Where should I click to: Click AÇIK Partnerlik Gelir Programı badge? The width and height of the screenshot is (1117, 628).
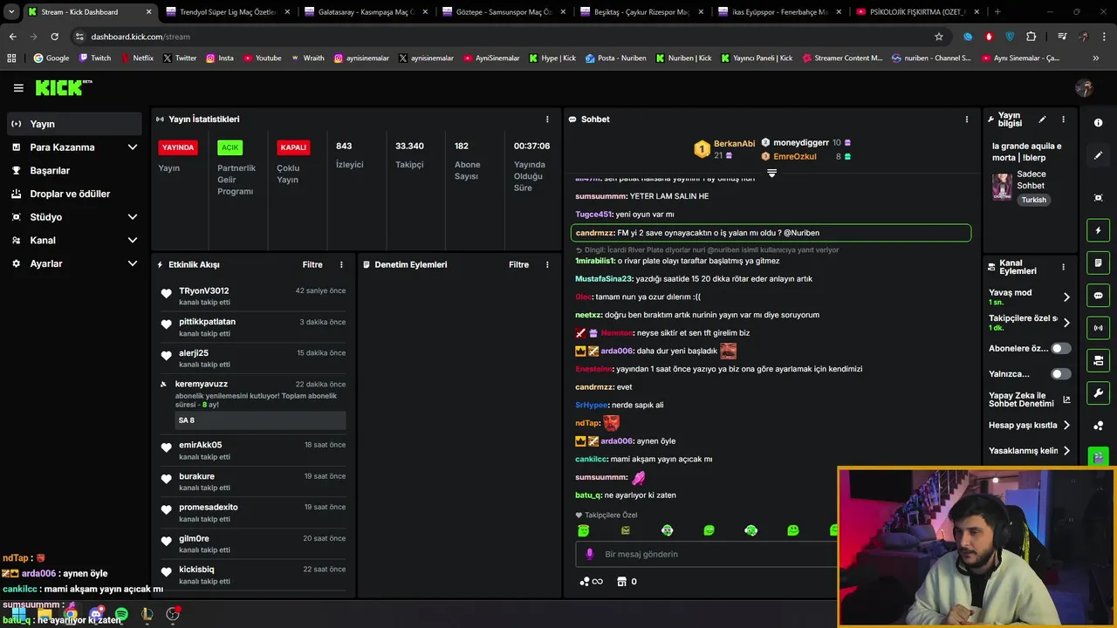230,147
